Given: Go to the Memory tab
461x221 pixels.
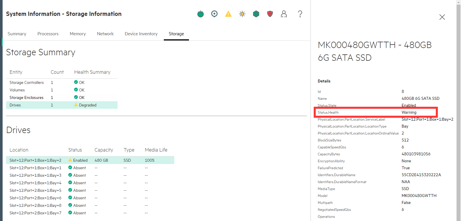Looking at the screenshot, I should (x=78, y=34).
